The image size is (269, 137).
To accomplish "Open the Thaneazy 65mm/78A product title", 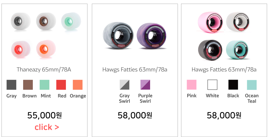I will pos(44,70).
